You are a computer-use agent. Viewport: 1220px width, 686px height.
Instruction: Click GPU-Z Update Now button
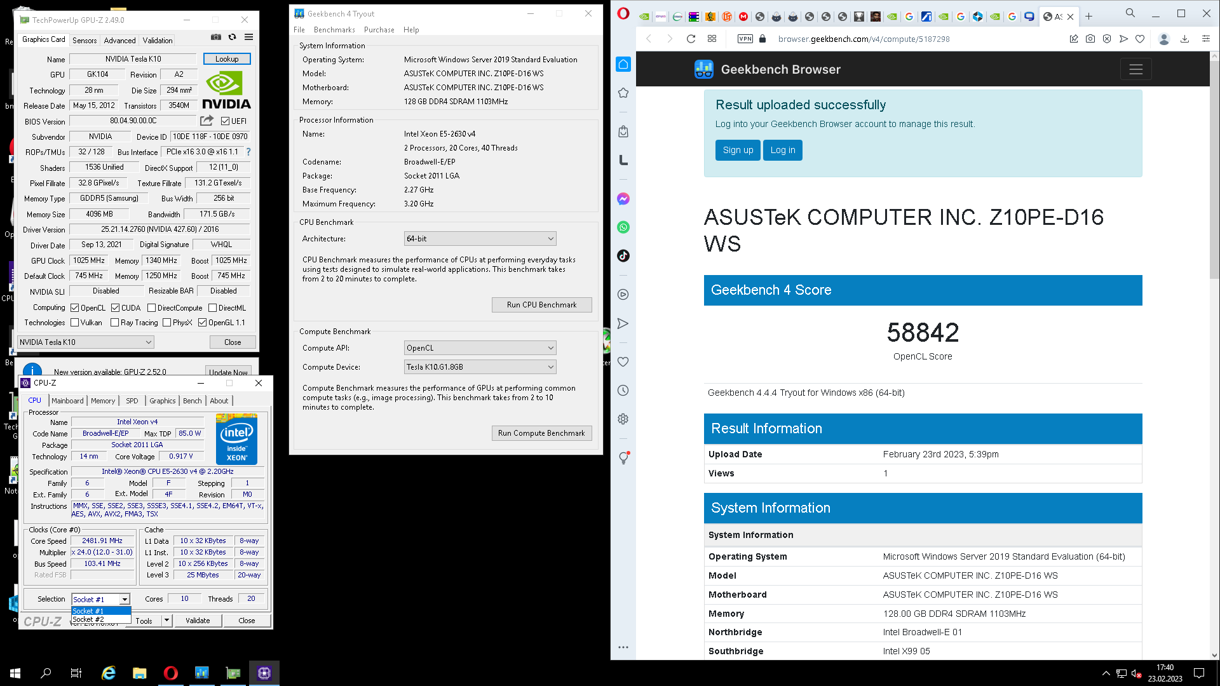pyautogui.click(x=228, y=372)
